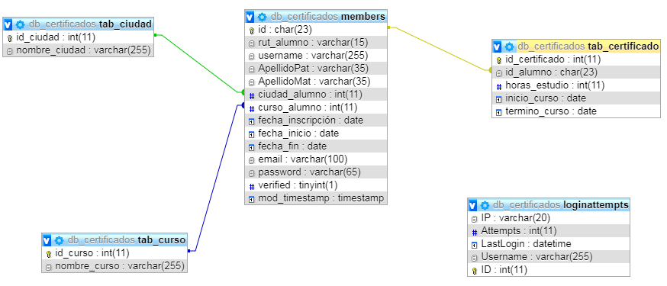The width and height of the screenshot is (667, 286).
Task: Select the members table title
Action: coord(328,17)
